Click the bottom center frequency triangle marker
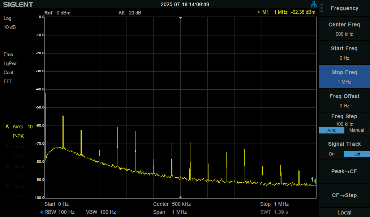 [x=181, y=197]
